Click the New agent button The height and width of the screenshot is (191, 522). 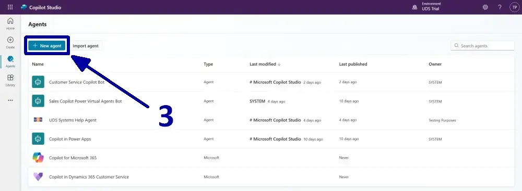46,46
